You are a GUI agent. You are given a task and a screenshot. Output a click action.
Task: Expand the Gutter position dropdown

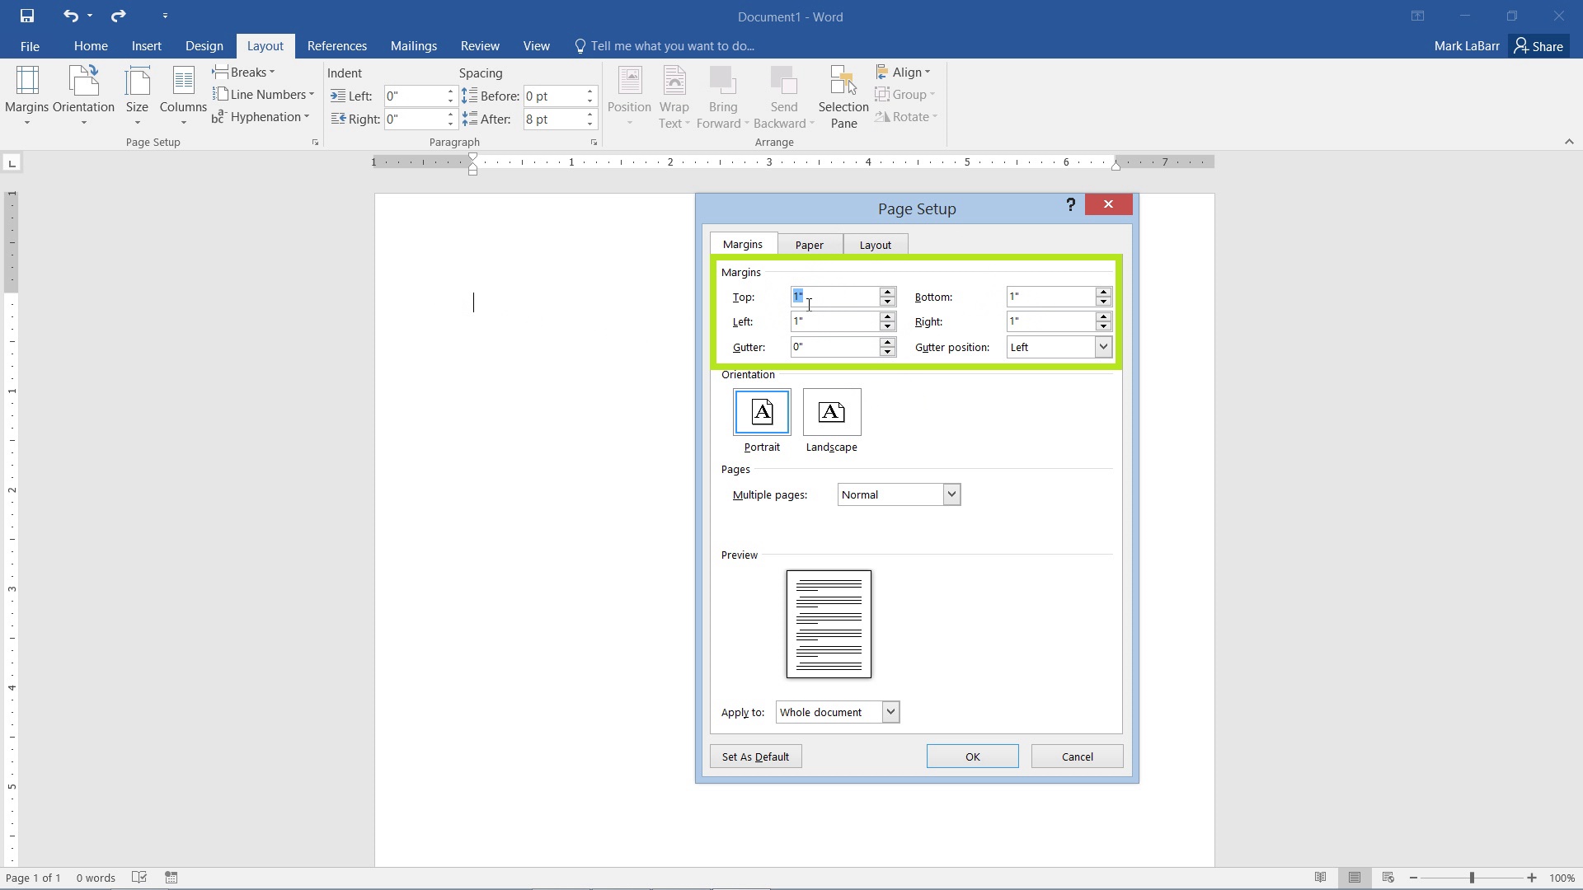pos(1103,345)
